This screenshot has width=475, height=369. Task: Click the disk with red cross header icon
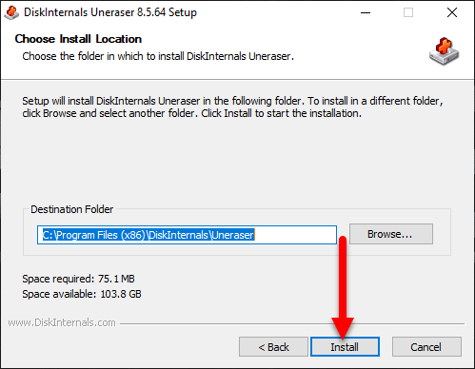point(445,51)
